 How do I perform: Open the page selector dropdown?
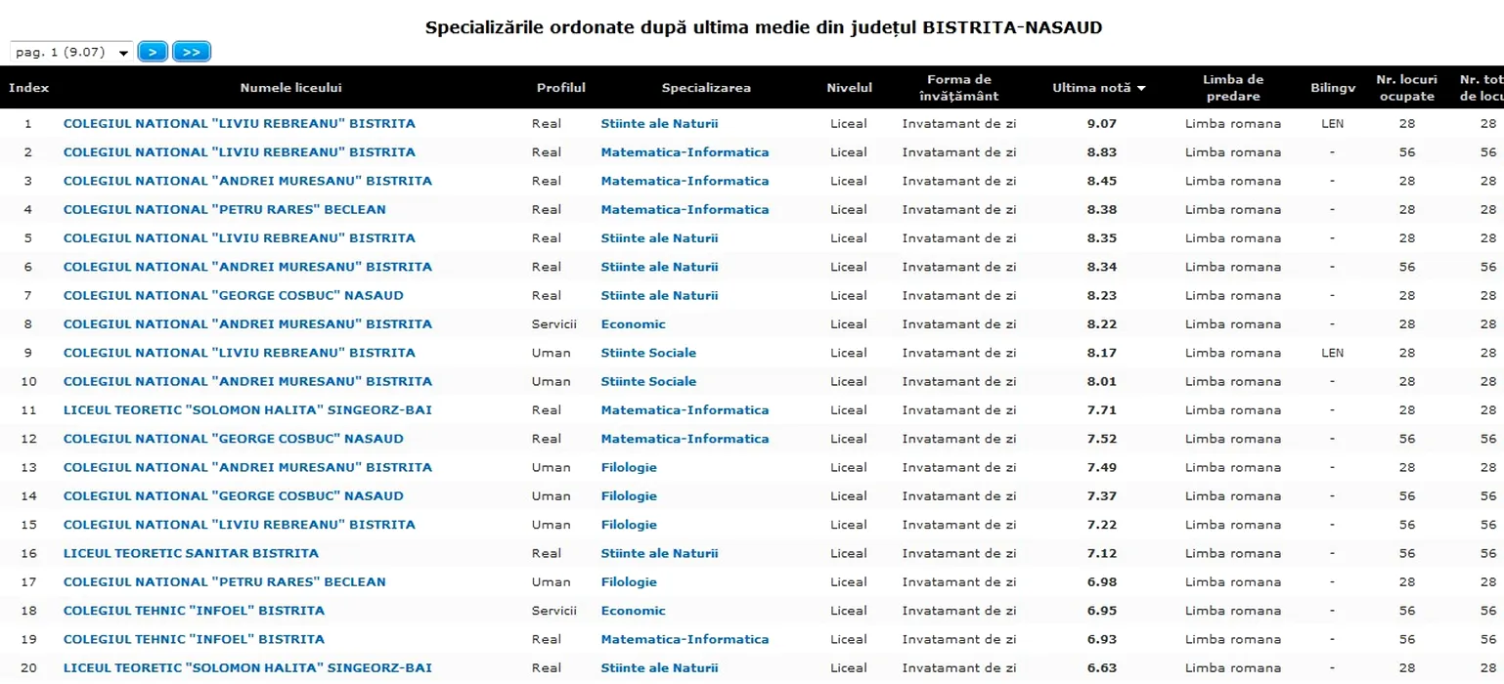(70, 53)
